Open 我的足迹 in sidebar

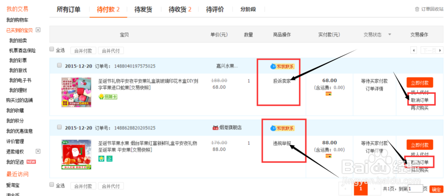(x=15, y=162)
